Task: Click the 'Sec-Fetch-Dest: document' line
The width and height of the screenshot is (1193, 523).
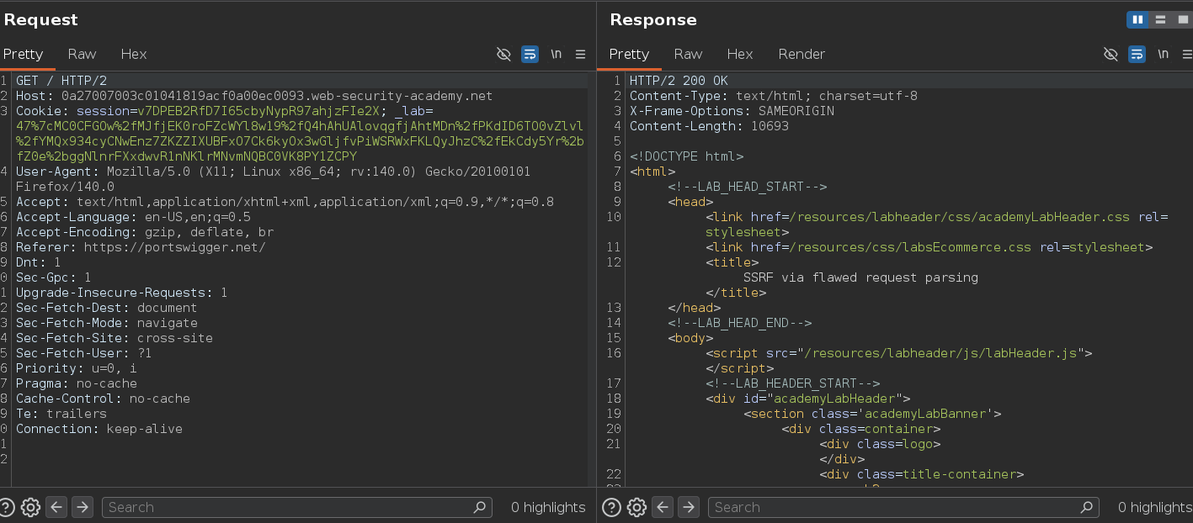Action: click(x=107, y=308)
